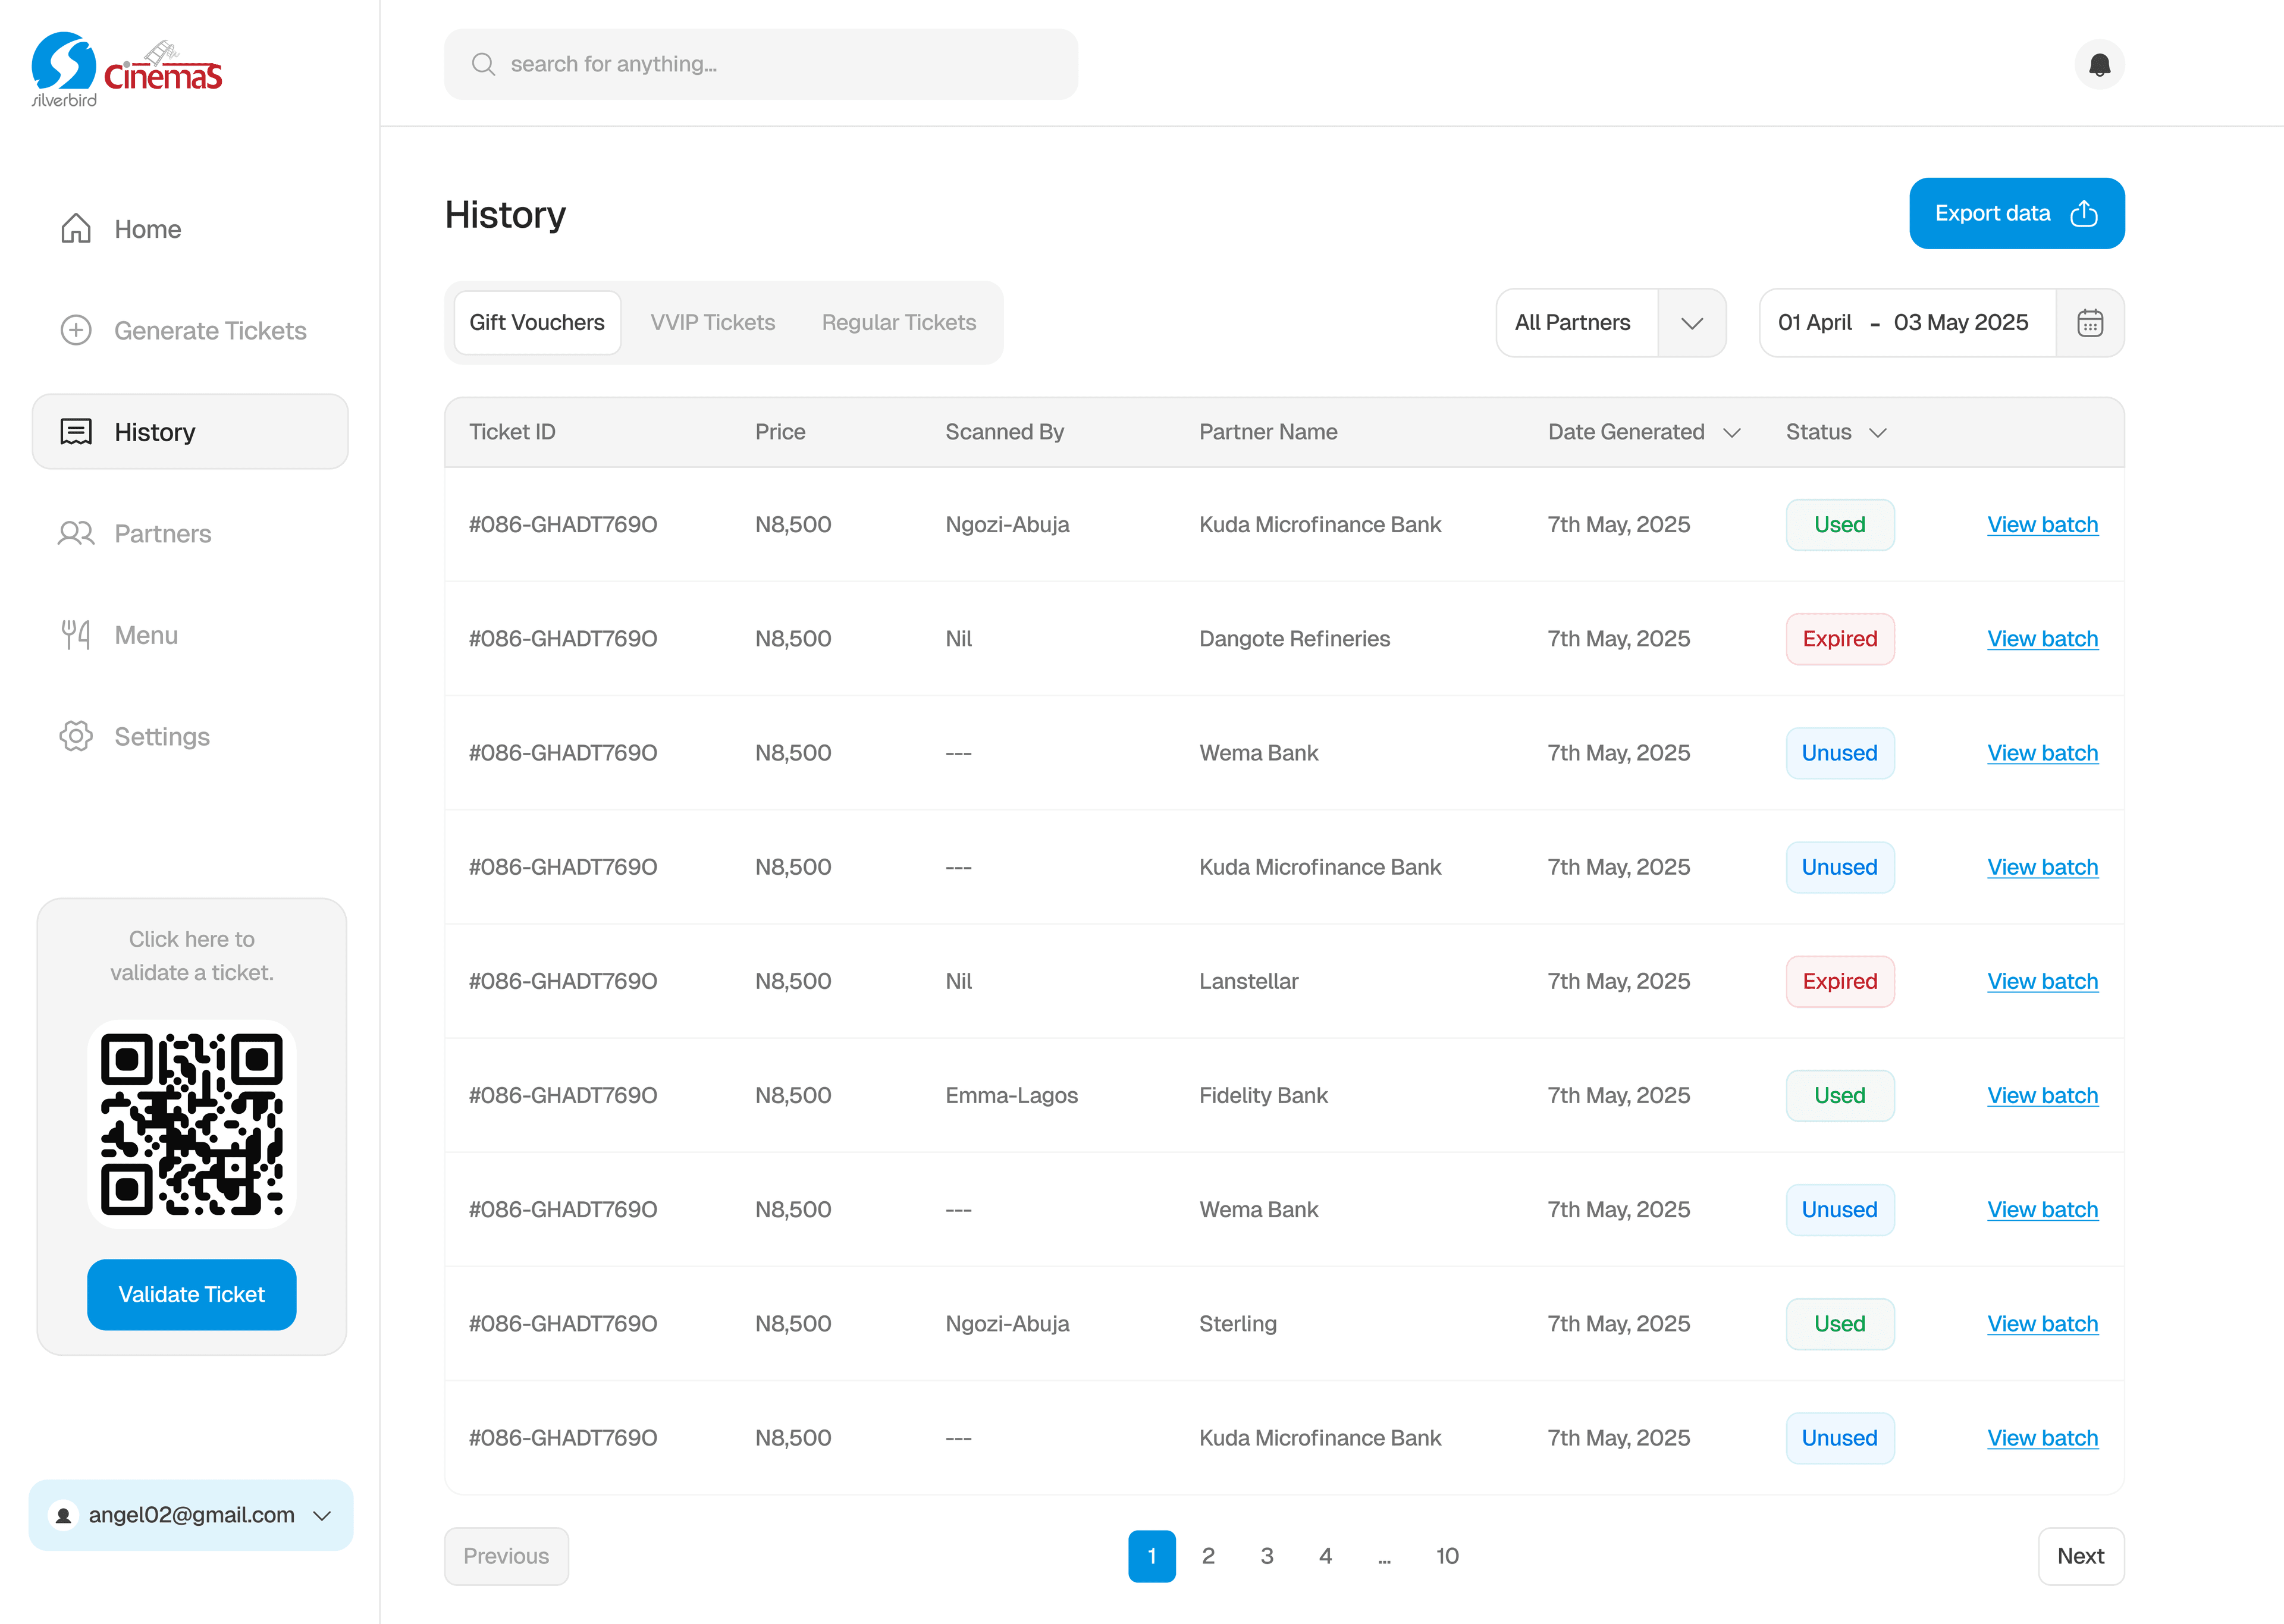Open the calendar date picker icon

click(2090, 322)
